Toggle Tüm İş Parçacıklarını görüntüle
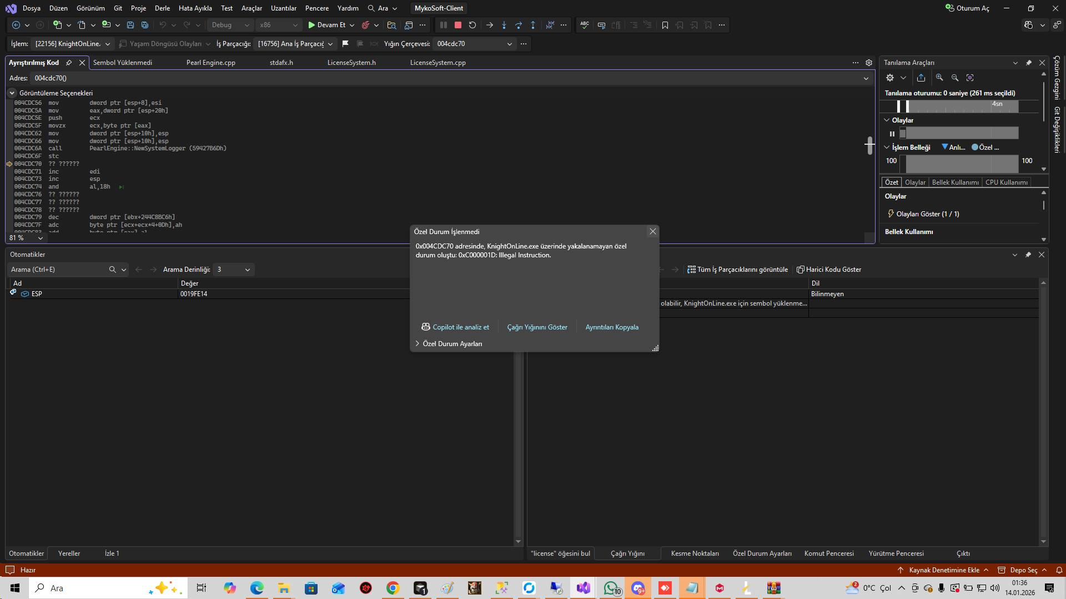Image resolution: width=1066 pixels, height=599 pixels. click(x=738, y=270)
